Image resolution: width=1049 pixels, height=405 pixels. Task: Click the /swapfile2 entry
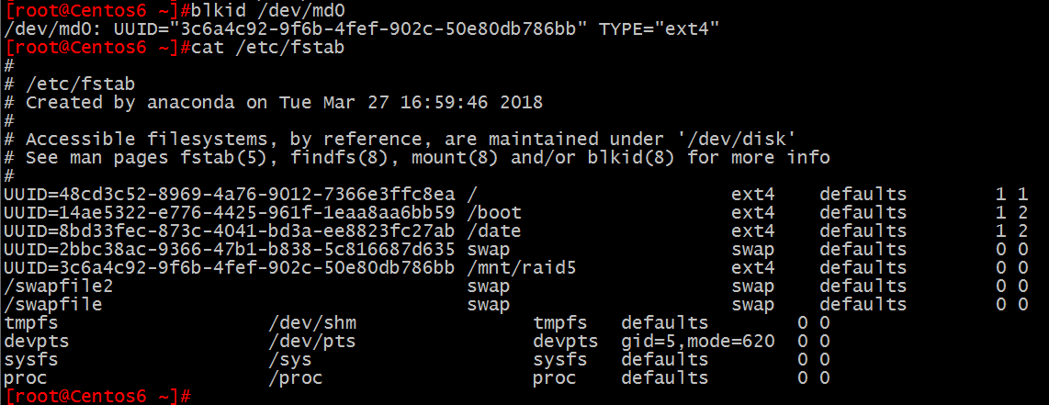click(x=59, y=287)
